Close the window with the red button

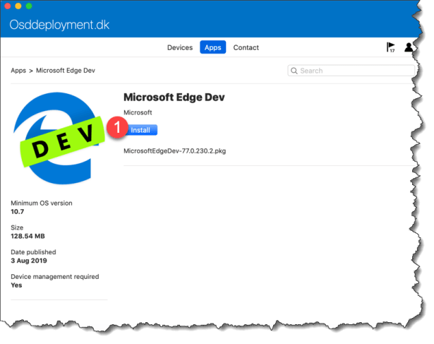[7, 6]
